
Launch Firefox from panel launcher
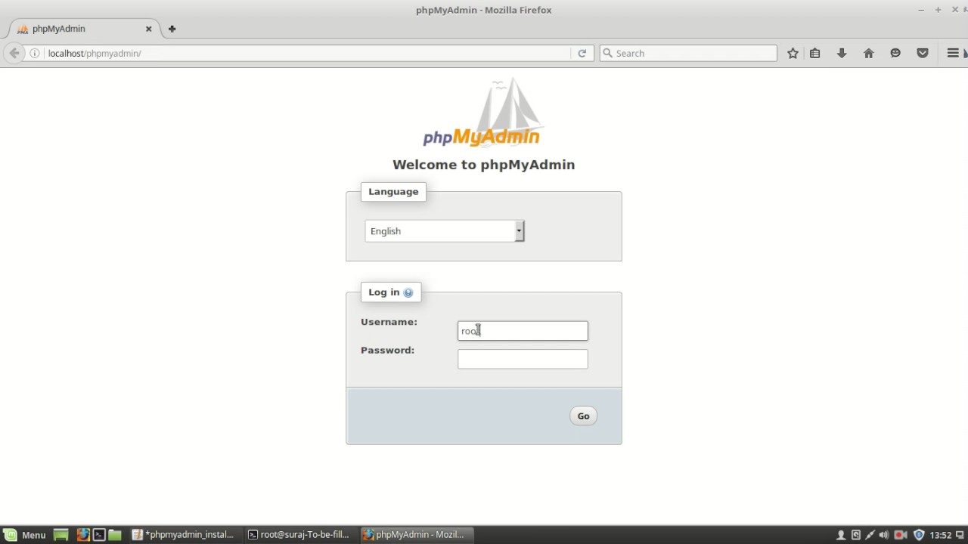(x=83, y=534)
